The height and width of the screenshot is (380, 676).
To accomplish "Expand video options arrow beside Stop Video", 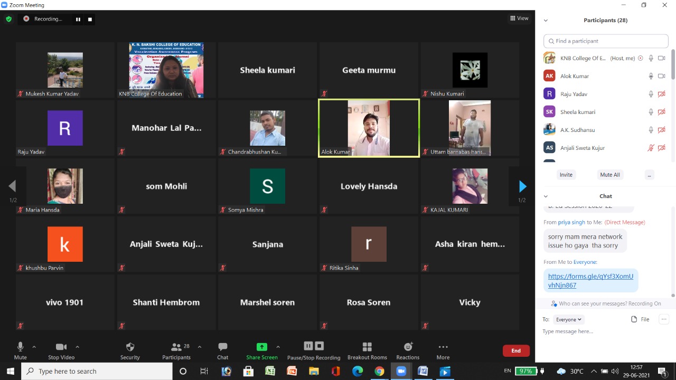I will (x=77, y=347).
